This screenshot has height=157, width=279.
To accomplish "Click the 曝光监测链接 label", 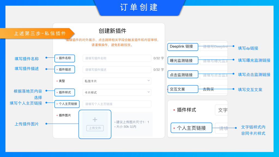I will click(181, 61).
